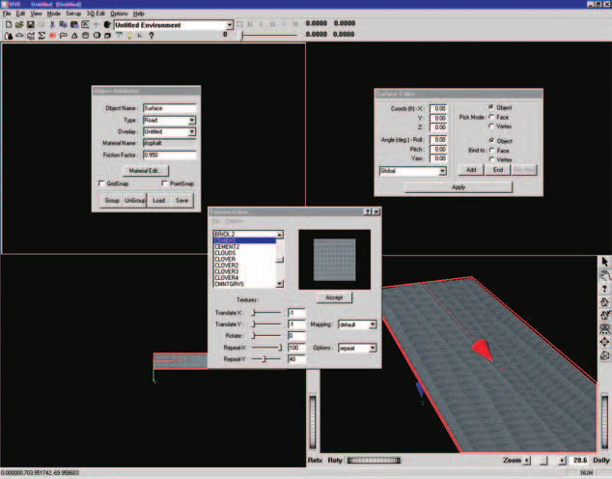This screenshot has width=612, height=479.
Task: Click the question mark help toolbar icon
Action: tap(152, 36)
